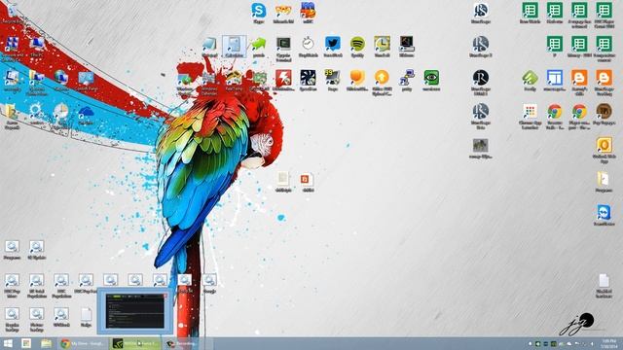623x350 pixels.
Task: Switch to Chrome My Drive taskbar button
Action: pos(83,343)
